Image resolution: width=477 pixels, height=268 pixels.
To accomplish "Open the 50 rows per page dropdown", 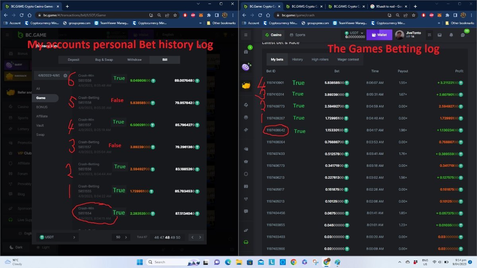I will pyautogui.click(x=121, y=237).
